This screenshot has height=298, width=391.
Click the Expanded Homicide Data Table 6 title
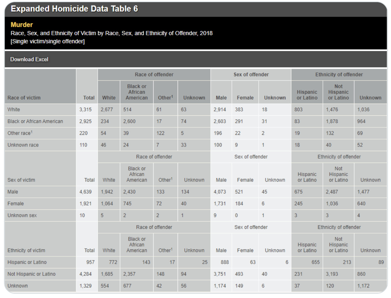point(74,9)
